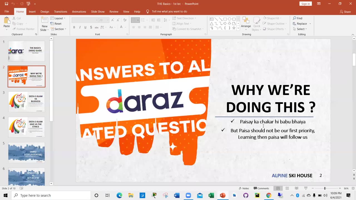This screenshot has height=200, width=356.
Task: Switch to Slide Sorter view icon
Action: 287,188
